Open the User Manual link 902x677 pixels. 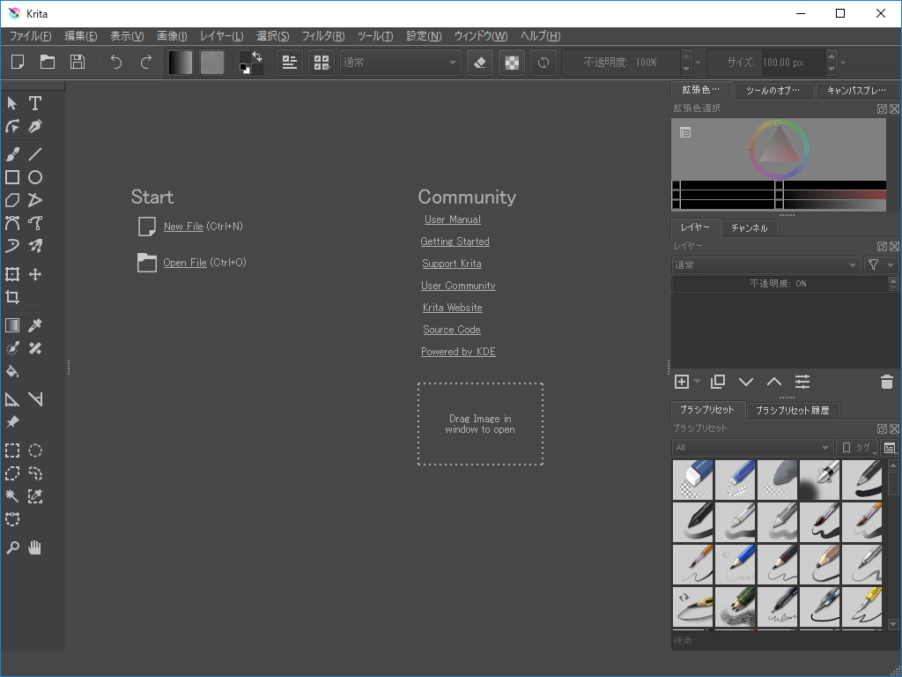coord(452,219)
